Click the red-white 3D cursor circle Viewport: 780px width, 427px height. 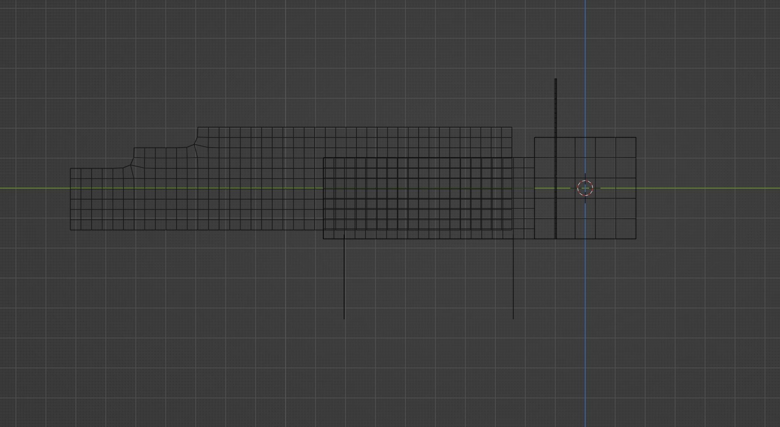tap(585, 188)
